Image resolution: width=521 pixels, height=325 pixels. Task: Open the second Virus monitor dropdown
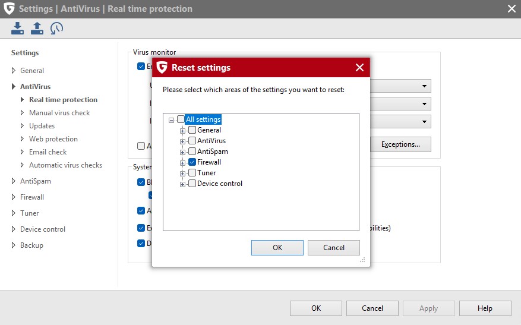tap(424, 104)
